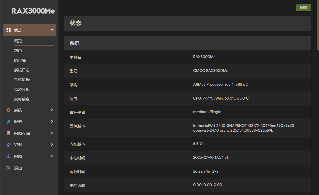The width and height of the screenshot is (319, 195).
Task: Click the database icon next to 网络存储
Action: tap(8, 133)
